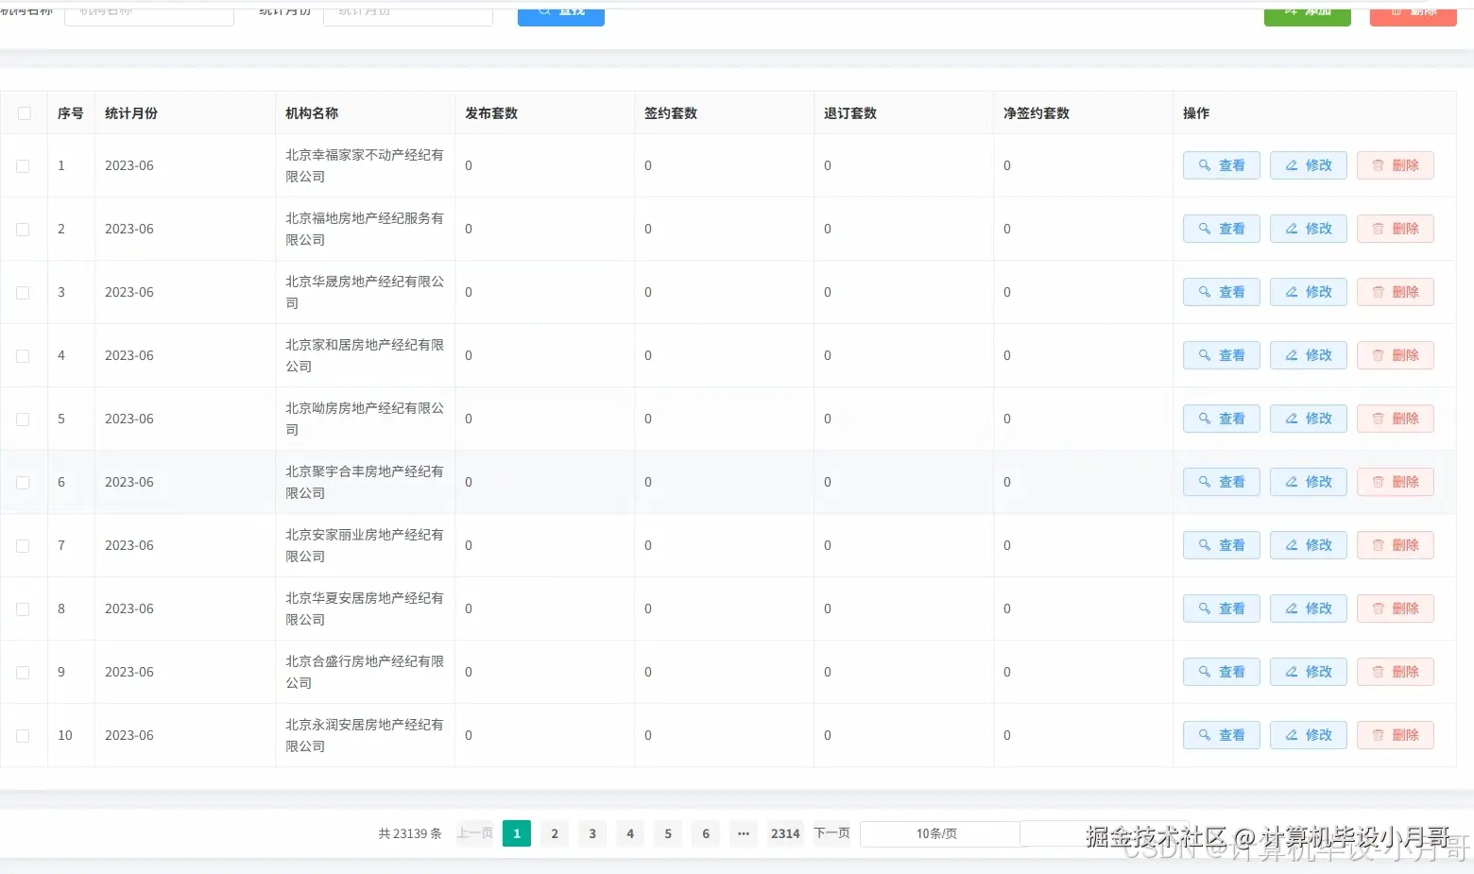Open 查看 details for 北京永润安居房地产

[x=1221, y=734]
